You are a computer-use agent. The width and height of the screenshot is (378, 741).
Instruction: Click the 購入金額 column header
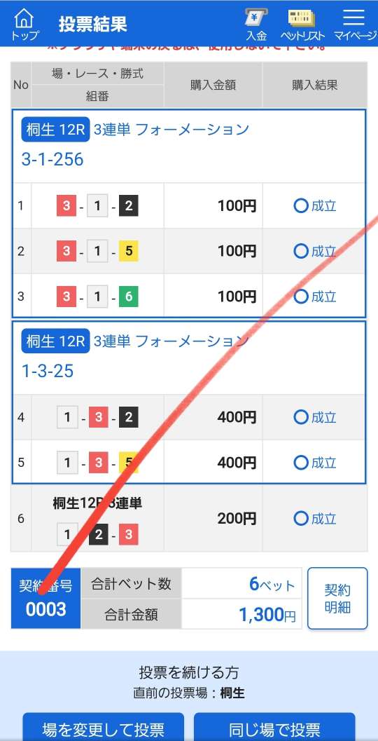(x=213, y=85)
